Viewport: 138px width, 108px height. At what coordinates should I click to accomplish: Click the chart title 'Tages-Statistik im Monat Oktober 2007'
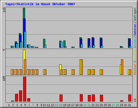point(40,4)
